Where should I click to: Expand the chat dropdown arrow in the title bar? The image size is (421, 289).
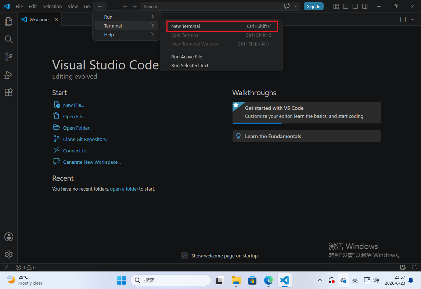[296, 6]
